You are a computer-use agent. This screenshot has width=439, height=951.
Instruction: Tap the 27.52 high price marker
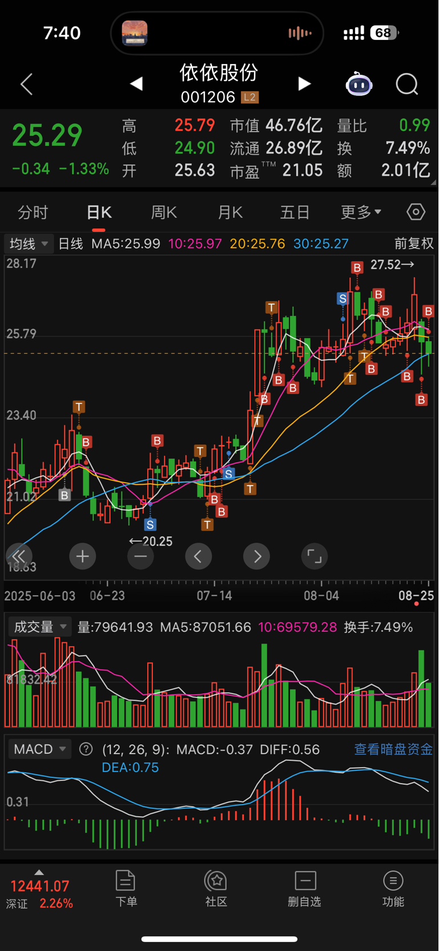click(x=392, y=264)
